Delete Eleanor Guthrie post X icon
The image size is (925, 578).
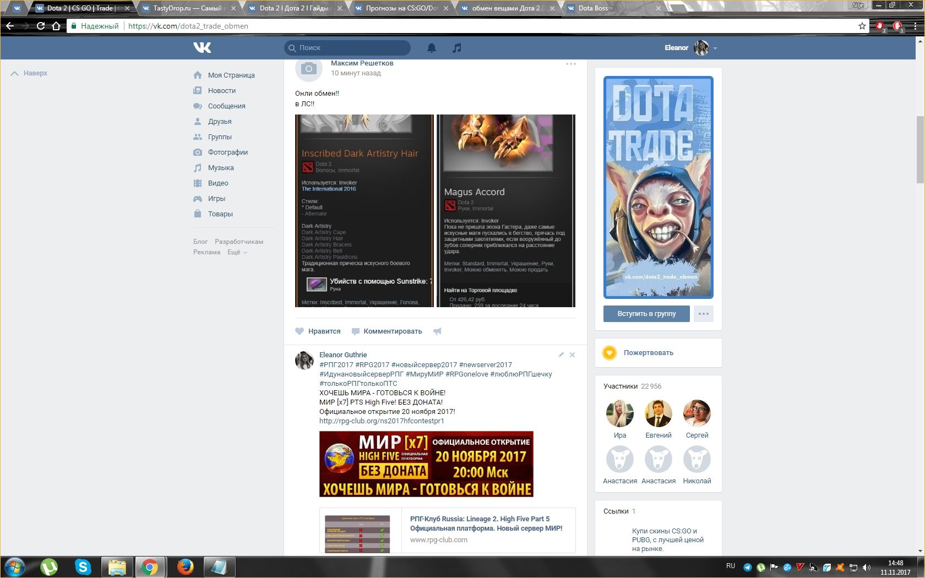[572, 355]
